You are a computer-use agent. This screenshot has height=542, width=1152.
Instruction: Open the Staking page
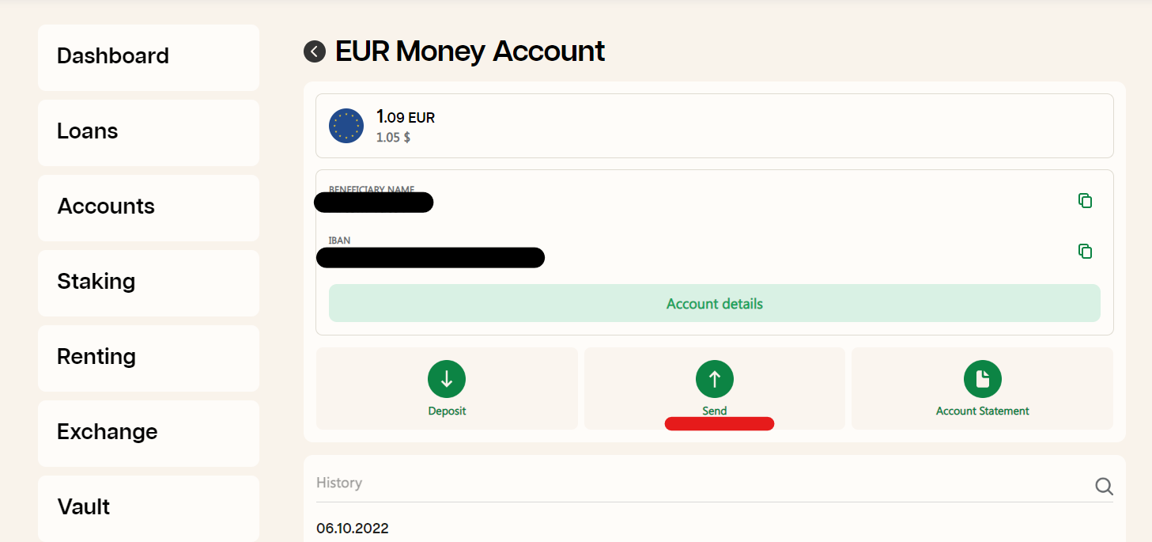(149, 283)
